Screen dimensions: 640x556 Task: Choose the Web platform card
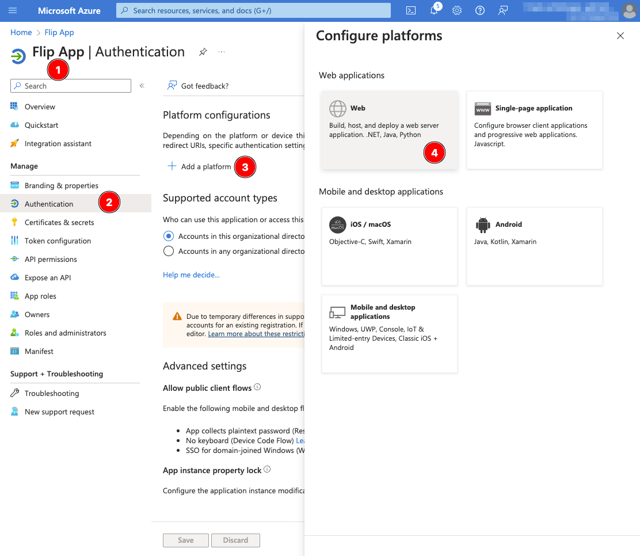tap(390, 130)
